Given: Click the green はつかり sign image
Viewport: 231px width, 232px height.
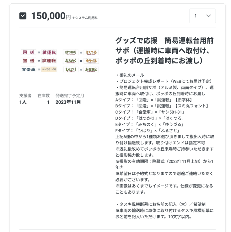Looking at the screenshot, I should [x=71, y=52].
